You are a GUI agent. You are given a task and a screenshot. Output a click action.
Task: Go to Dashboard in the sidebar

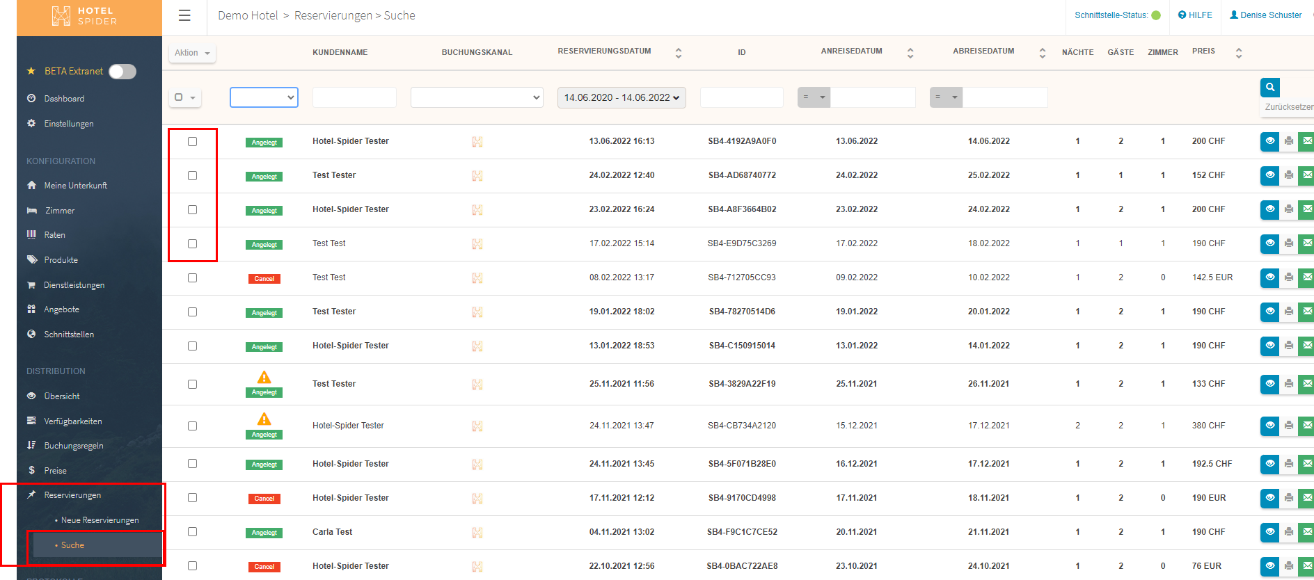click(64, 99)
